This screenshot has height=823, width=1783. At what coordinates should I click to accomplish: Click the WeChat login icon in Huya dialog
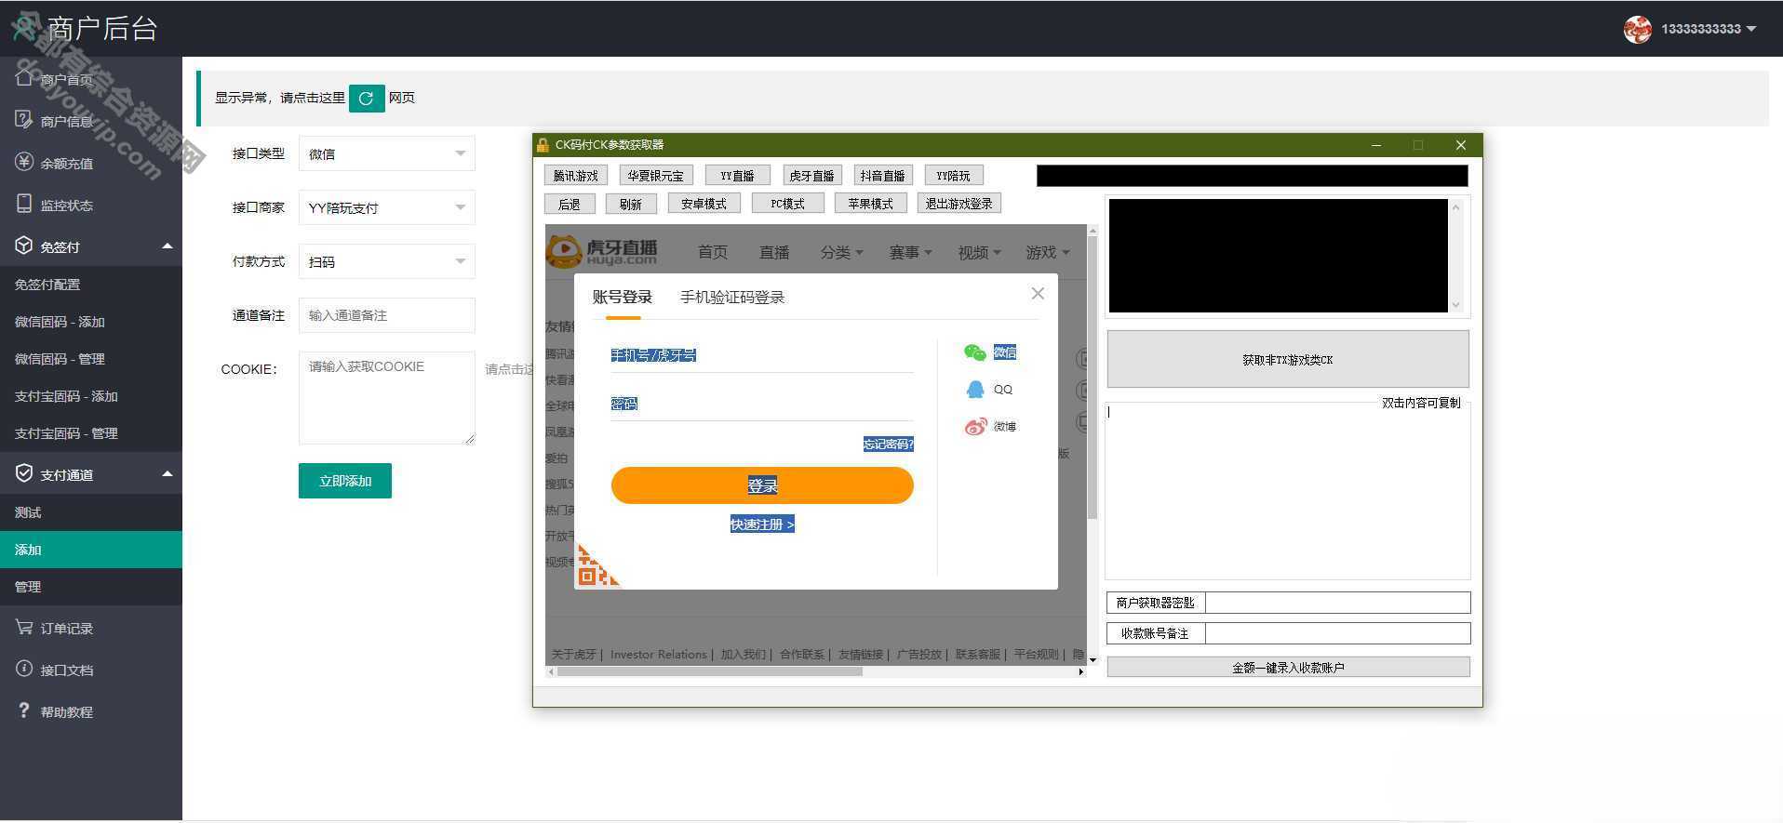coord(974,352)
